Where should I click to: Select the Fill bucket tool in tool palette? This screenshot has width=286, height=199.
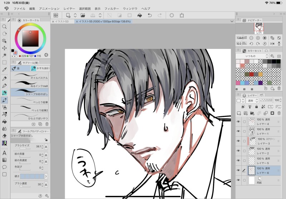coord(4,122)
